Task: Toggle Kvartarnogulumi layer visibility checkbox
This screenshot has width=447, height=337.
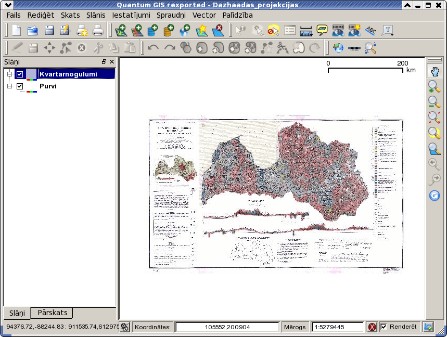Action: click(20, 74)
